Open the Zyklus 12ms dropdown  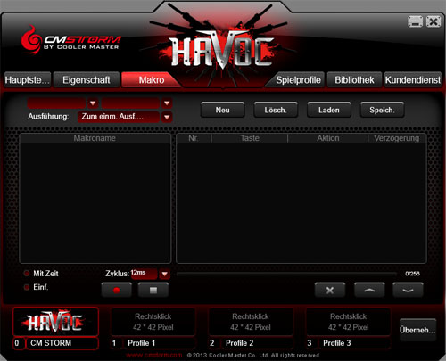point(164,274)
